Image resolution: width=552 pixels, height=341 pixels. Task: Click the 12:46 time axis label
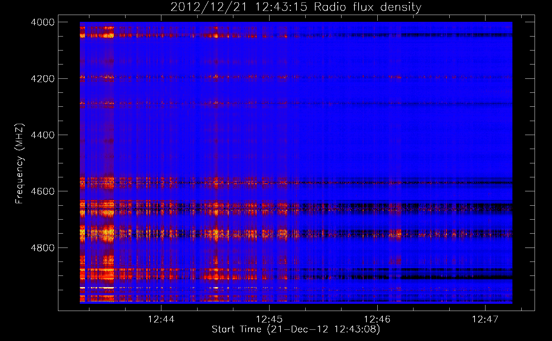click(x=377, y=319)
